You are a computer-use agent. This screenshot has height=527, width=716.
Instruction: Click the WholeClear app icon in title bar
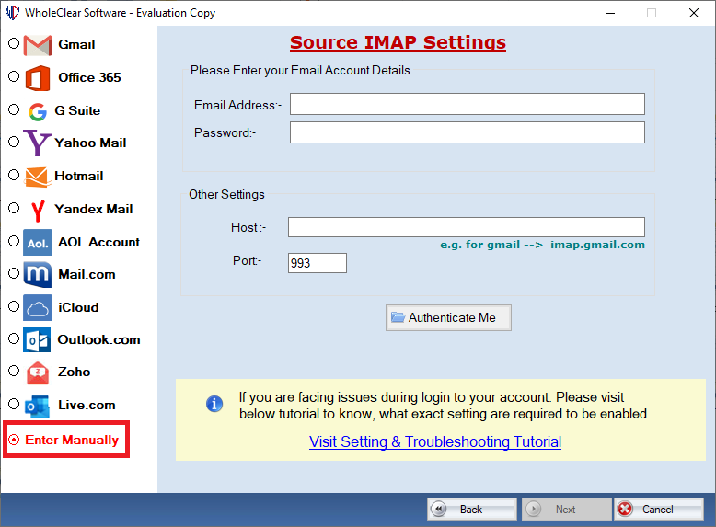coord(12,12)
